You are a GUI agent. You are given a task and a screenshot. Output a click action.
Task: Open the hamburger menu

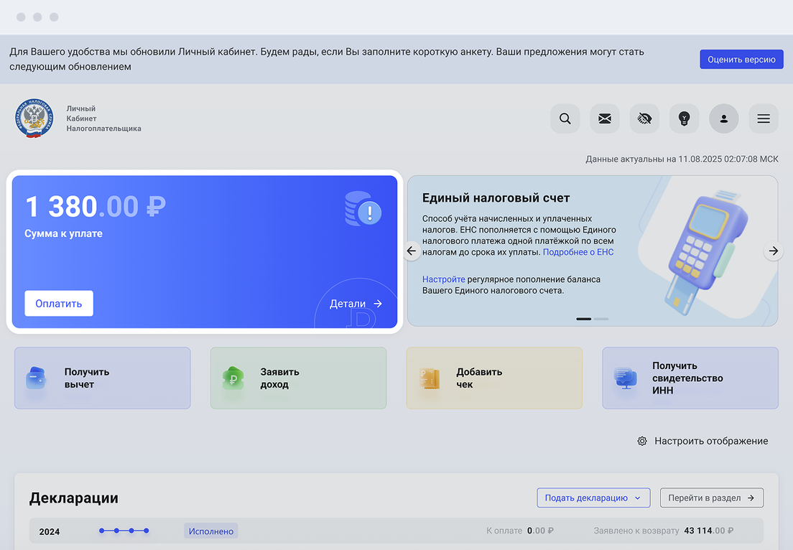click(764, 118)
